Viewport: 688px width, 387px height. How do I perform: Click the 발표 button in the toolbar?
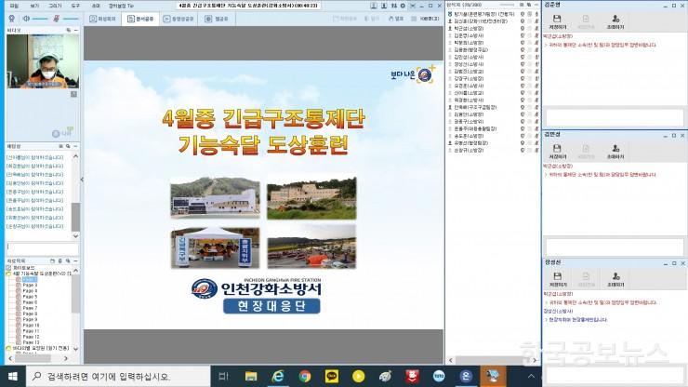pos(396,19)
